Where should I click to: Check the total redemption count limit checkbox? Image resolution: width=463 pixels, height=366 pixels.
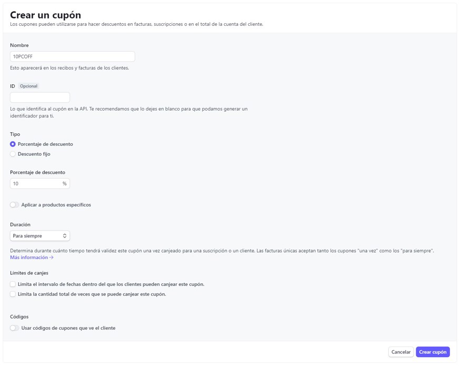[x=13, y=294]
